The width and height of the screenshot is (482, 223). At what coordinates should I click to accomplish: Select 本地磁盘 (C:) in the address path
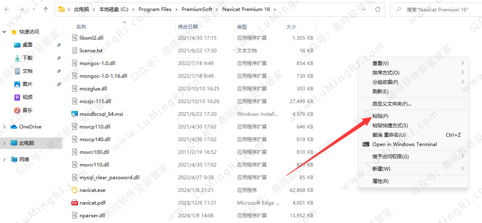click(x=114, y=9)
